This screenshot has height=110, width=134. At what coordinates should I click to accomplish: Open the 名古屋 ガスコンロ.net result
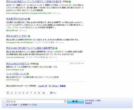click(17, 19)
